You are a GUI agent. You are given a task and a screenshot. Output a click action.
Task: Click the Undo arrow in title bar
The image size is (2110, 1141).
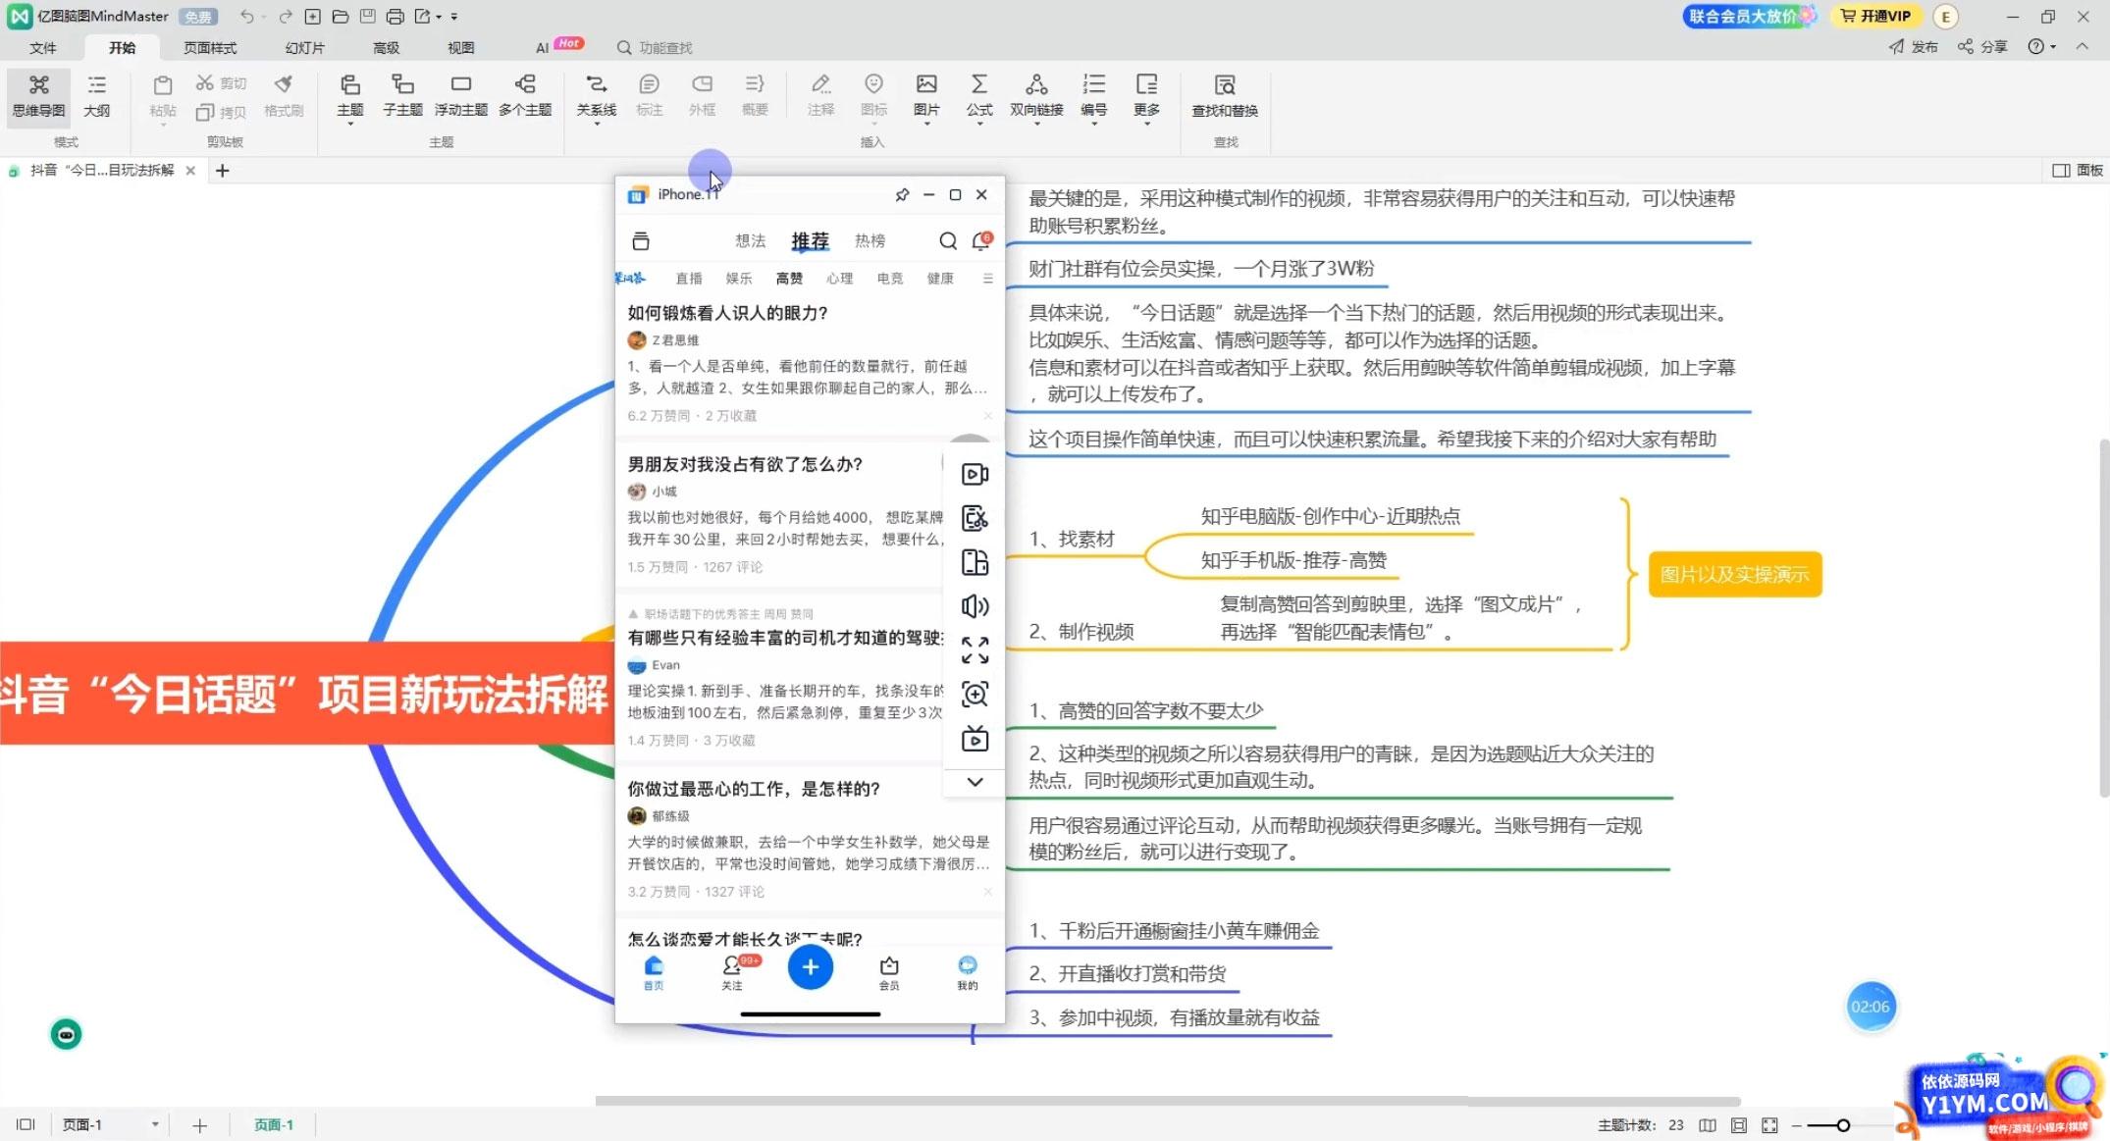pos(247,17)
